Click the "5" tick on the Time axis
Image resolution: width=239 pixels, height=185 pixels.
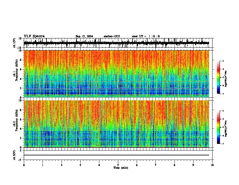tap(118, 165)
